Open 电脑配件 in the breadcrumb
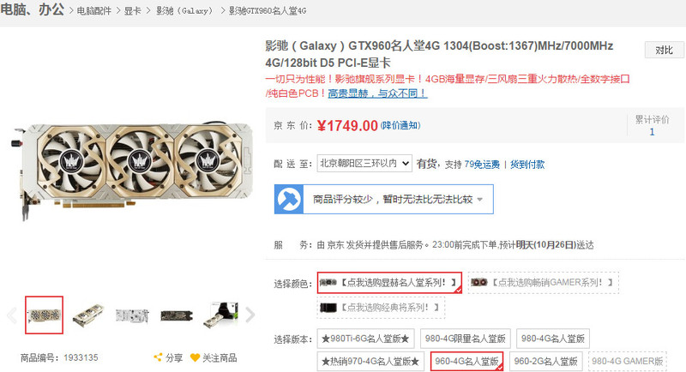This screenshot has height=372, width=686. point(94,11)
